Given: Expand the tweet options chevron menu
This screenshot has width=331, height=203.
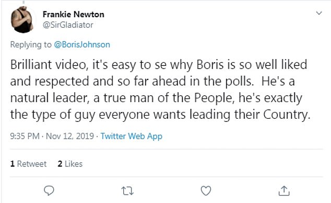Looking at the screenshot, I should click(x=319, y=13).
